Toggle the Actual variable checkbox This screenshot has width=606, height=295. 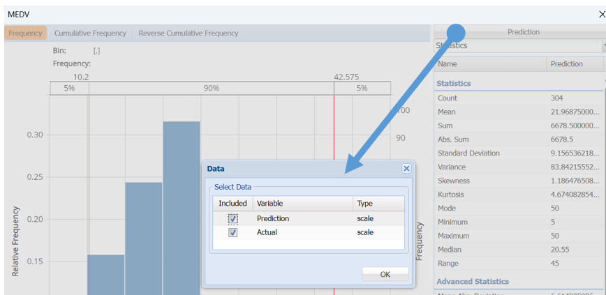coord(233,232)
